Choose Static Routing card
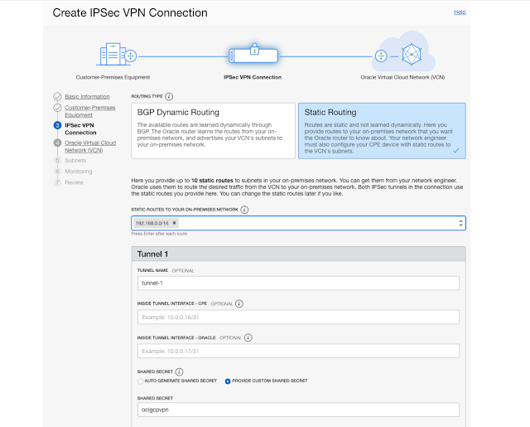This screenshot has height=427, width=530. pos(382,131)
